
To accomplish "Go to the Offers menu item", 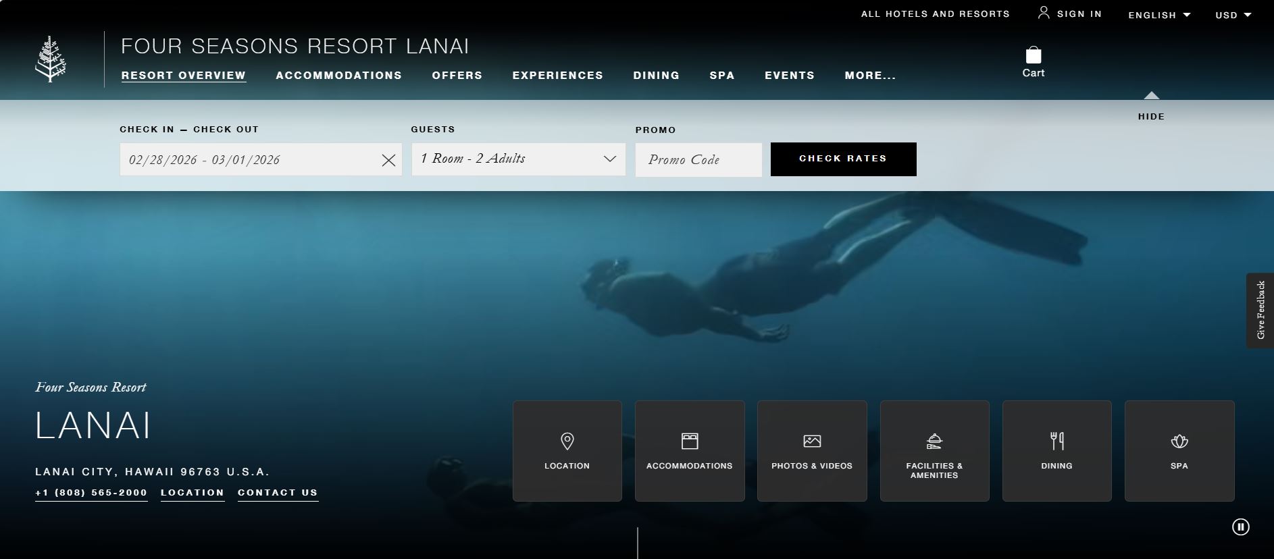I will pyautogui.click(x=457, y=76).
